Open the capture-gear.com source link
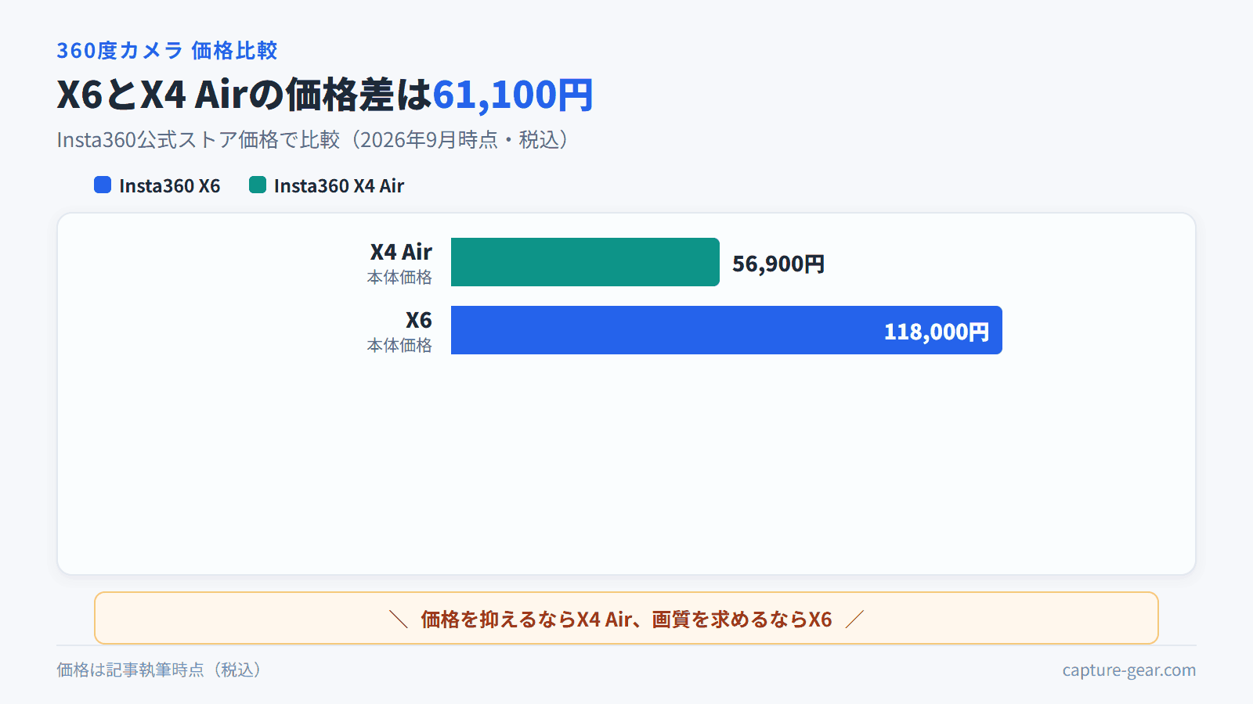 point(1129,670)
